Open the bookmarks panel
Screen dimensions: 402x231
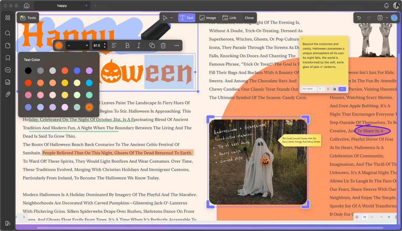8,58
